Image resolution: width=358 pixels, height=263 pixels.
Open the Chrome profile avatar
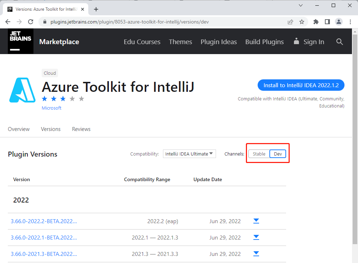coord(339,22)
